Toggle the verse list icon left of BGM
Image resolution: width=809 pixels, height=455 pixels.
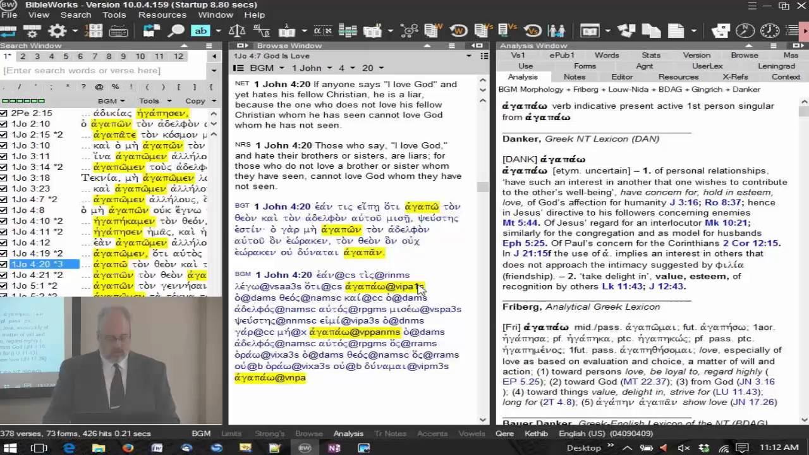pos(238,68)
